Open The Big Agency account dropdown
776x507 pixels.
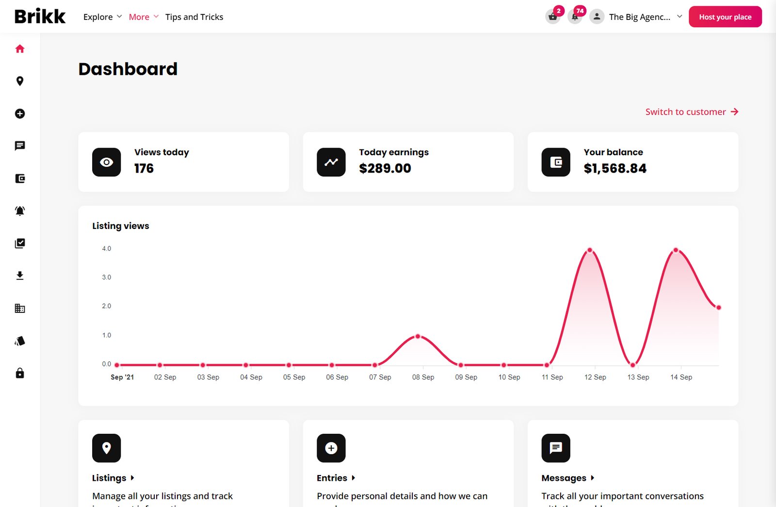pyautogui.click(x=639, y=17)
